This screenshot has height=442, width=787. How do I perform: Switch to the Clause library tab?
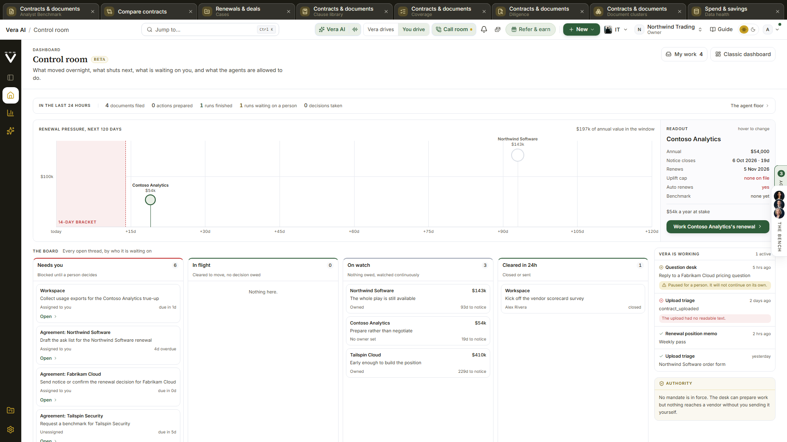coord(344,11)
